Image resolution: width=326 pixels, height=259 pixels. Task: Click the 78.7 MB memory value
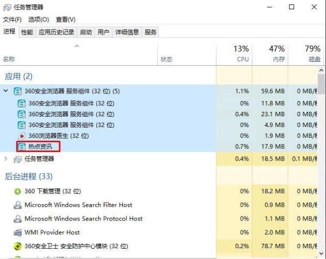click(x=273, y=246)
